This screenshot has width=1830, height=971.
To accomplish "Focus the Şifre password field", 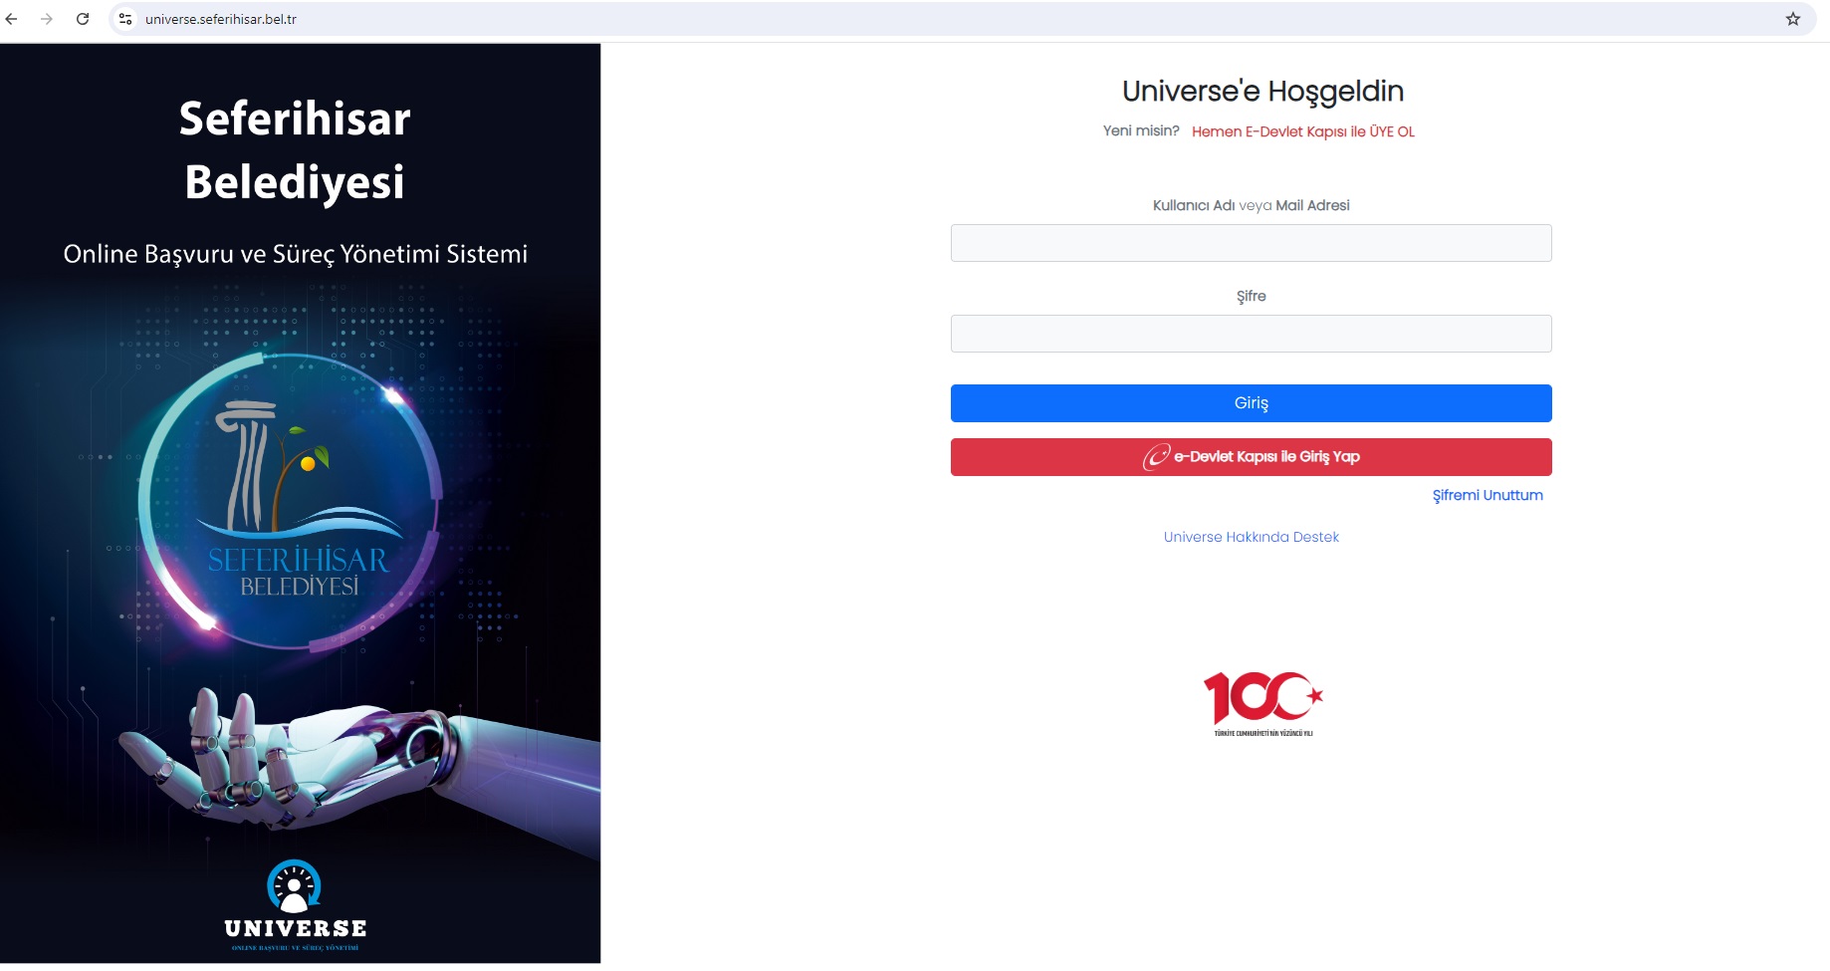I will pyautogui.click(x=1251, y=334).
